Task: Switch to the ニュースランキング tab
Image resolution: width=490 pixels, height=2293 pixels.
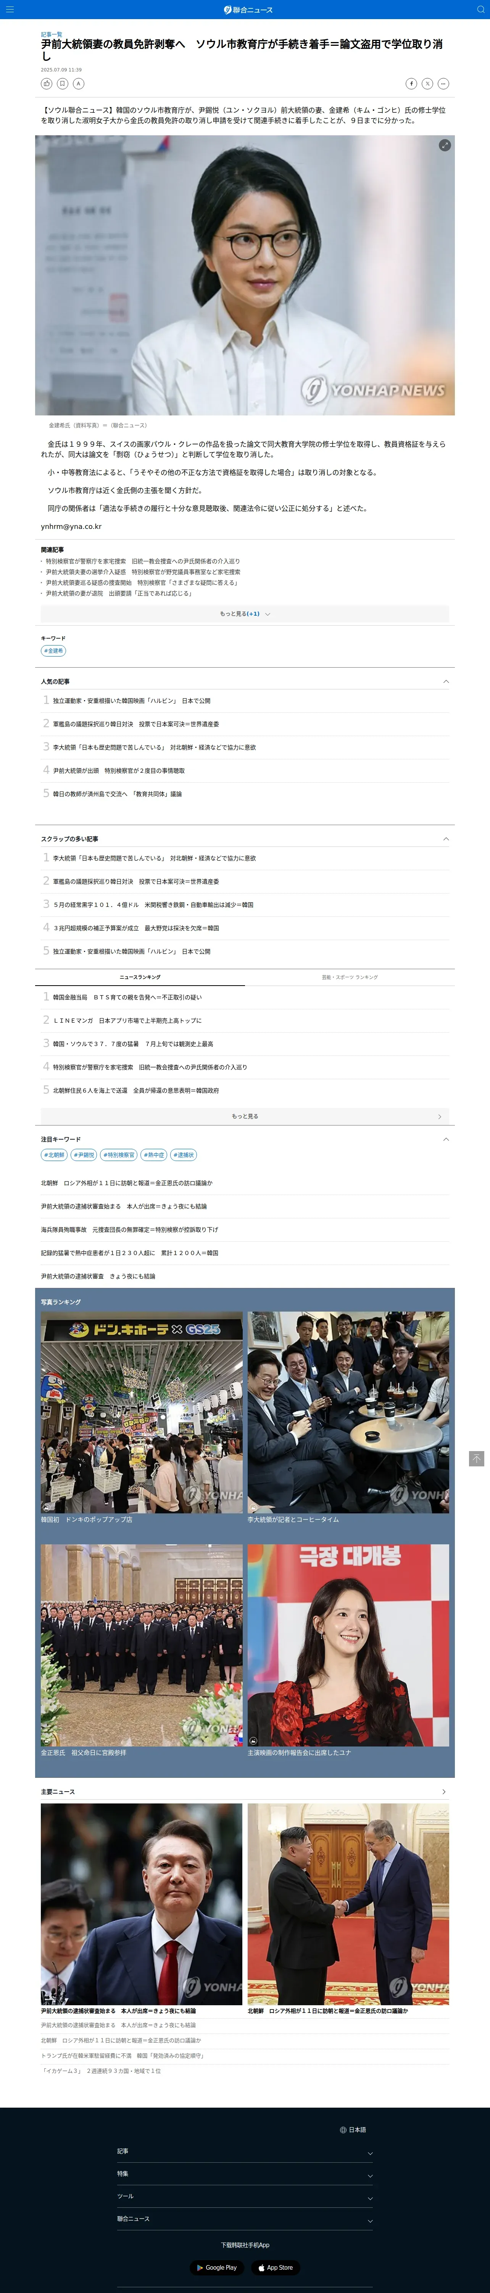Action: [140, 976]
